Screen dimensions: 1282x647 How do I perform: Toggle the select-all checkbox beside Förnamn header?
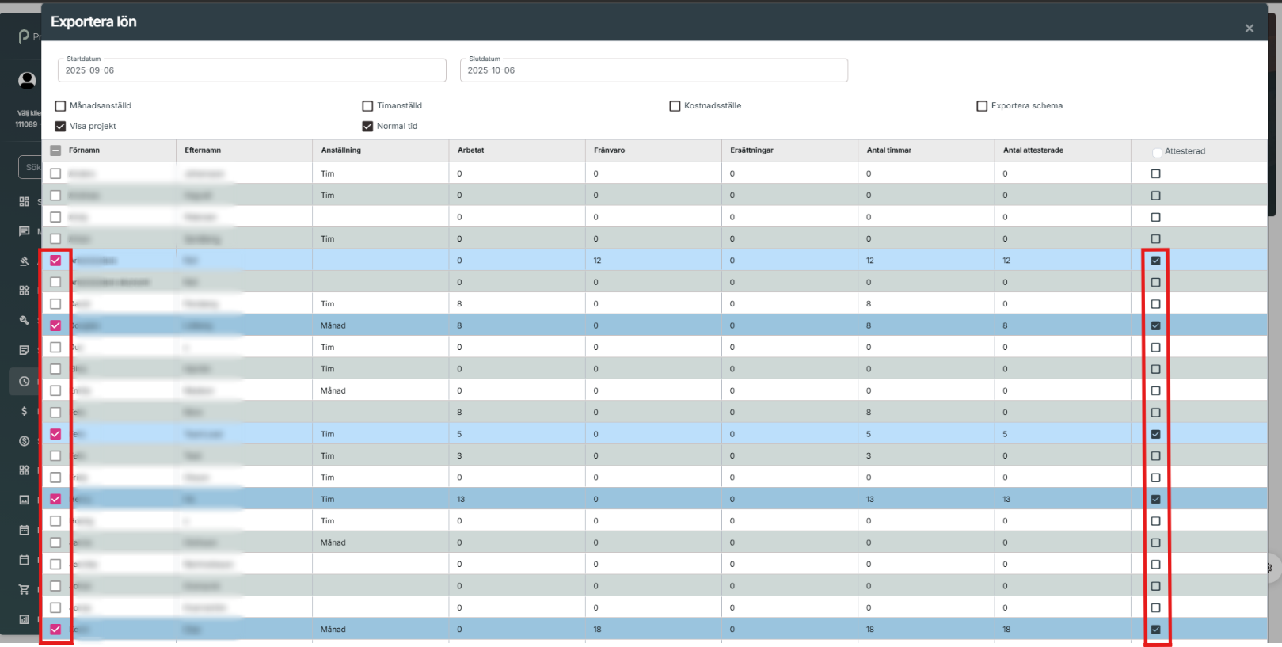pos(55,150)
